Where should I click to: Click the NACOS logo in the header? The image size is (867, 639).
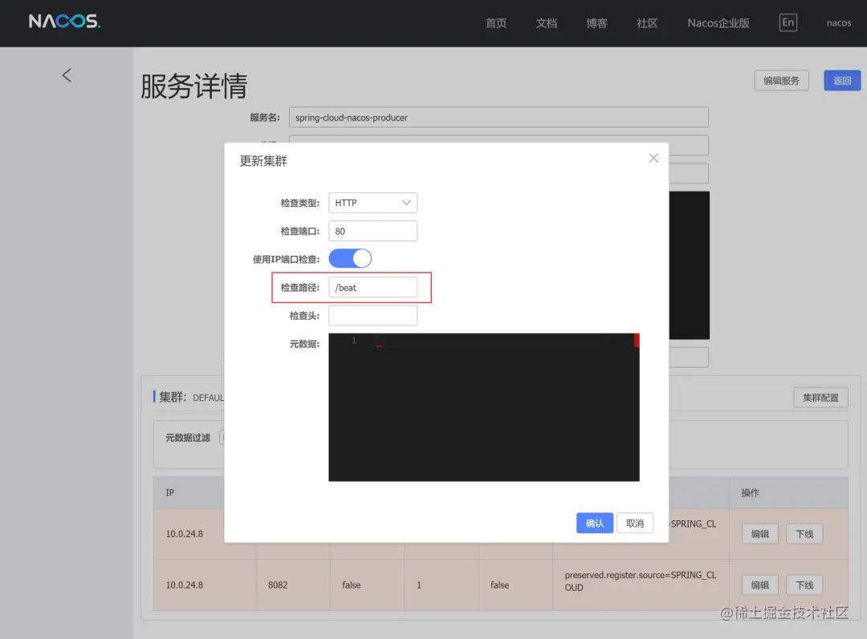tap(64, 22)
